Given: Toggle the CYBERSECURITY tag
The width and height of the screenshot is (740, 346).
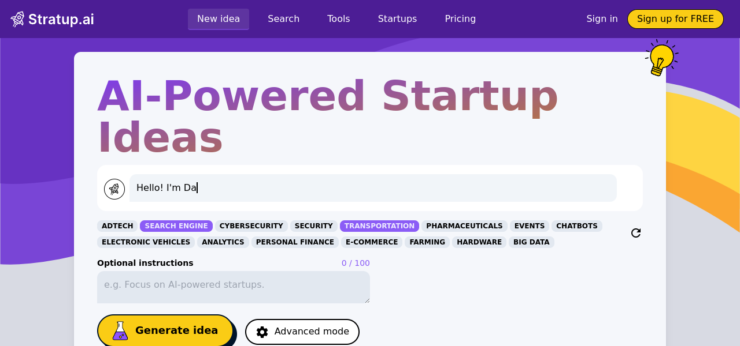Looking at the screenshot, I should tap(251, 226).
